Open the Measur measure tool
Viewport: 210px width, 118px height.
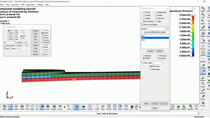click(203, 79)
